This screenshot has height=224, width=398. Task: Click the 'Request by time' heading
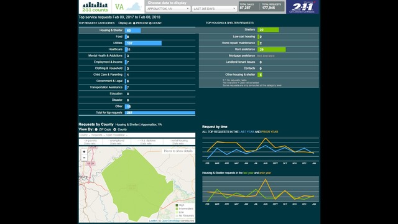pyautogui.click(x=215, y=127)
